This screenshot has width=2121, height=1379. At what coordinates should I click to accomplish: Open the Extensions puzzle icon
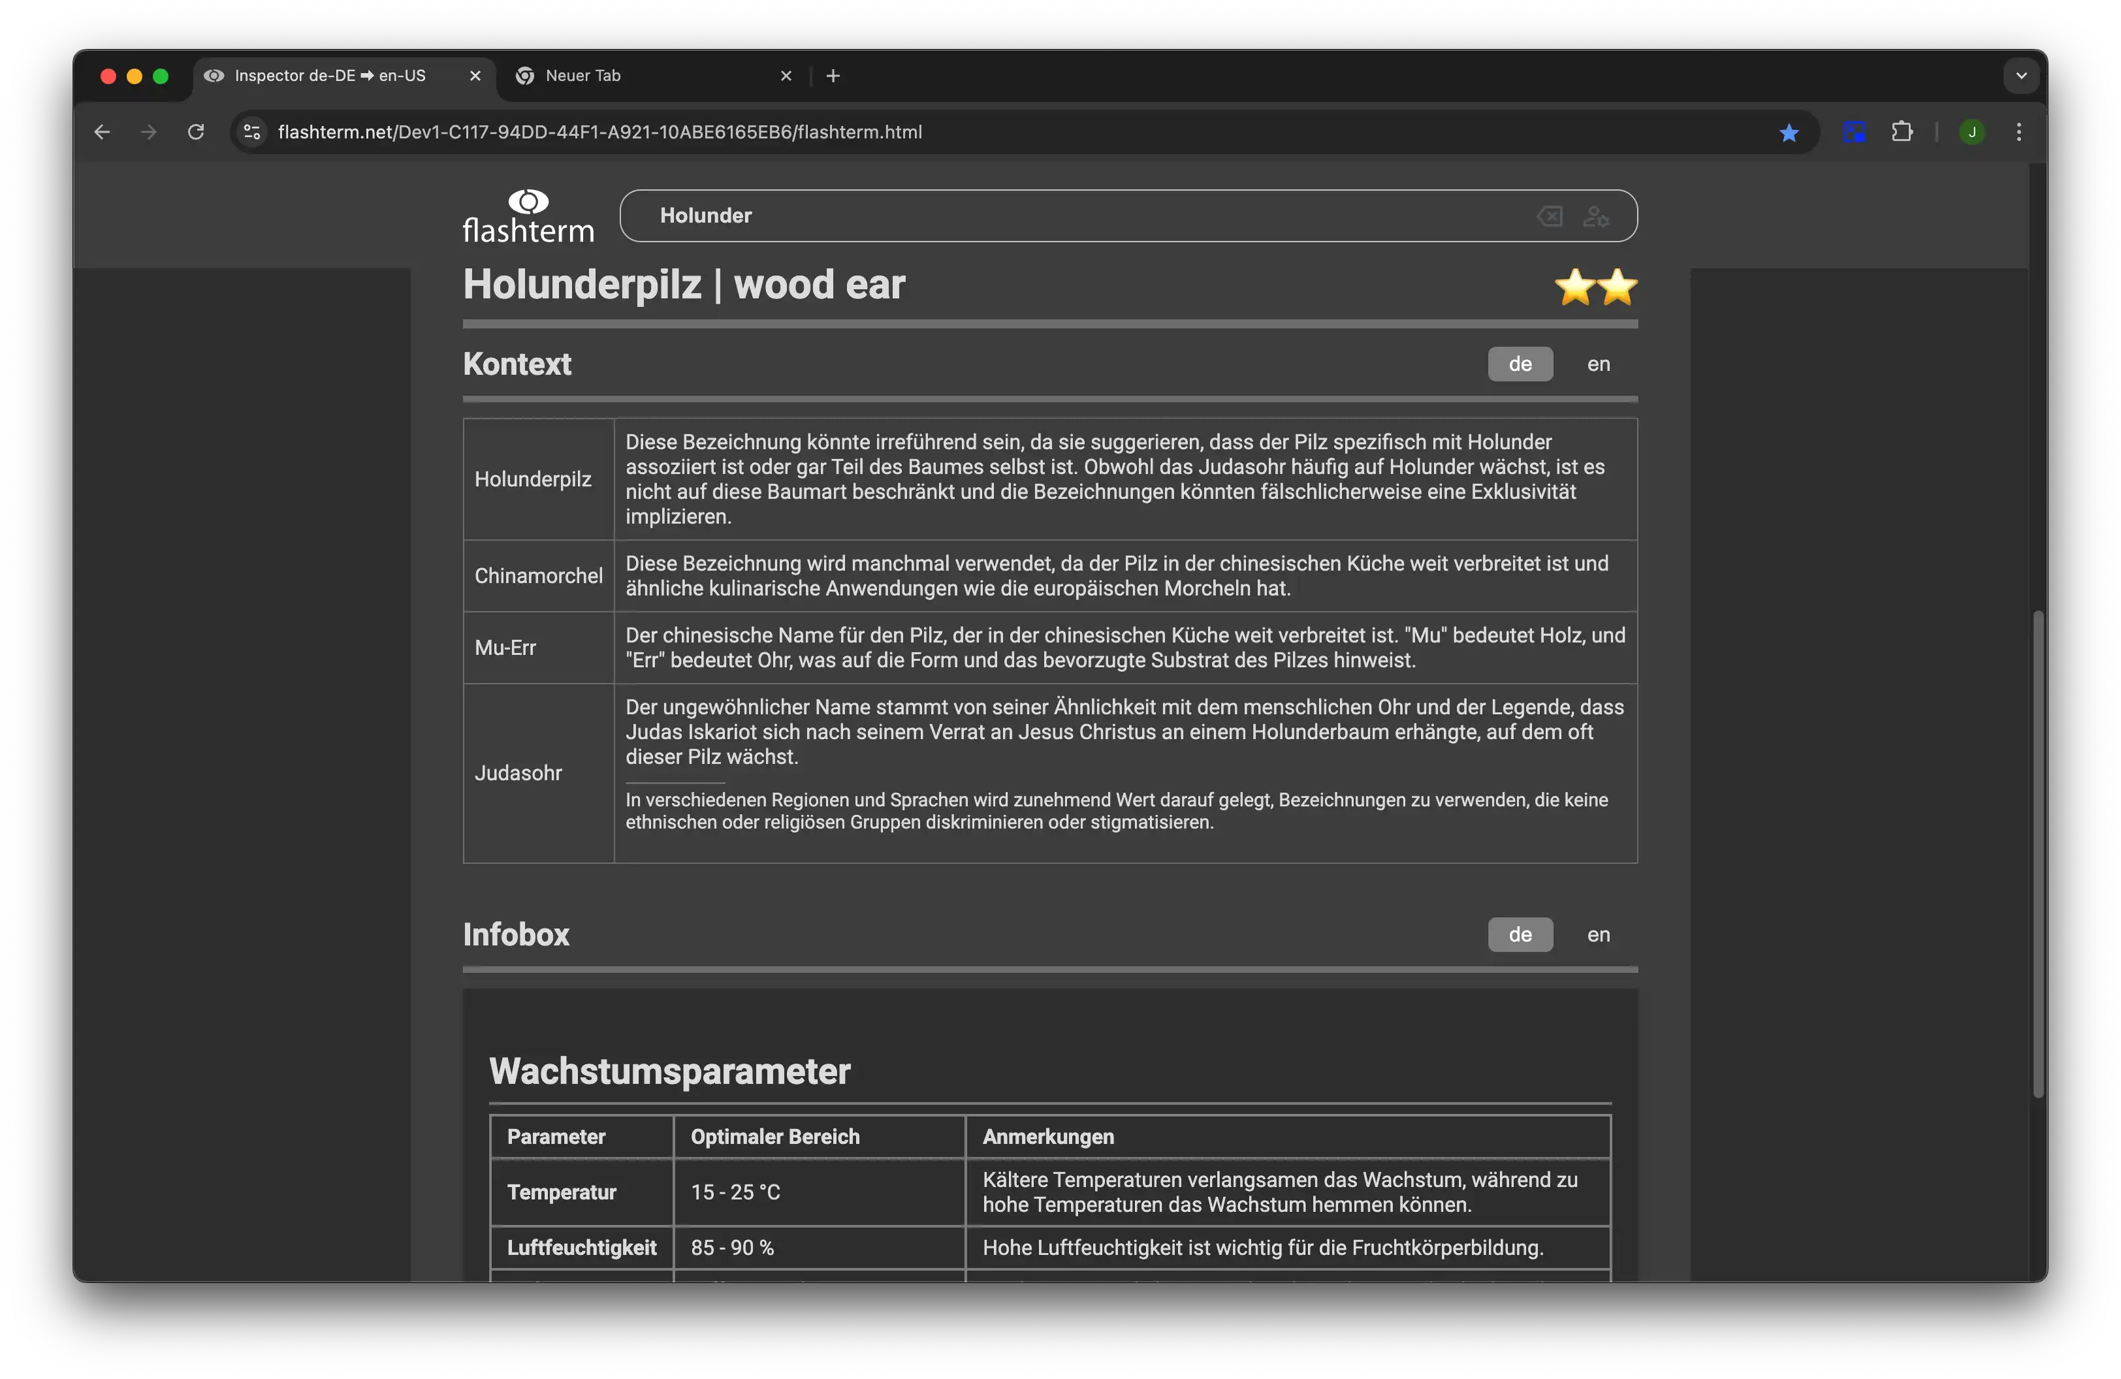(x=1902, y=133)
